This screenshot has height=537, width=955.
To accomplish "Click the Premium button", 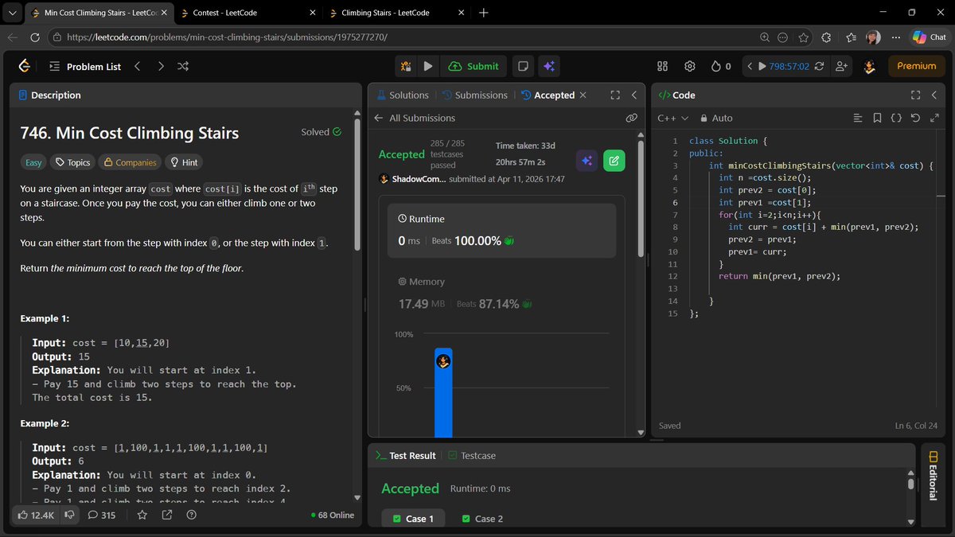I will [916, 66].
